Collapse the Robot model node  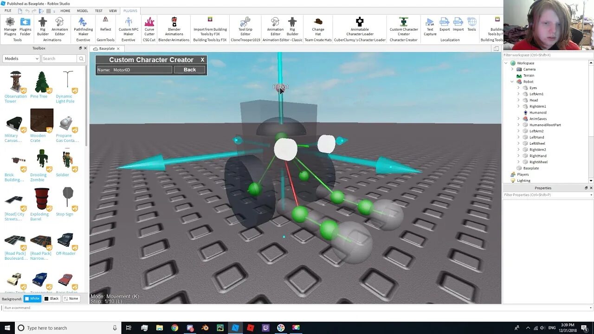(512, 82)
